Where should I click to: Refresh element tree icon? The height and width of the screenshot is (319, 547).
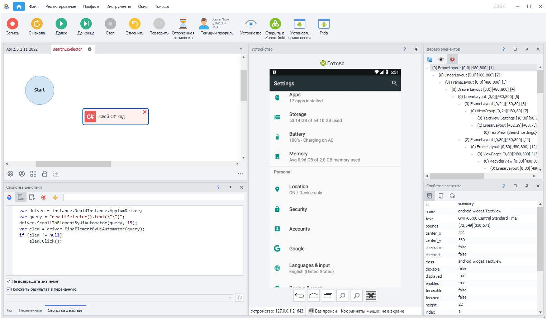click(x=429, y=59)
